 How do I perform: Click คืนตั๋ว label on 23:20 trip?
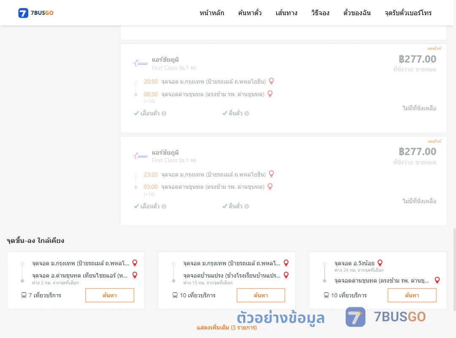point(235,206)
